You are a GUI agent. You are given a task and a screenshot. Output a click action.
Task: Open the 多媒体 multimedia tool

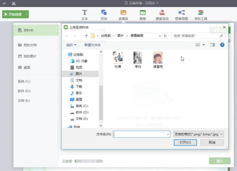tap(123, 15)
